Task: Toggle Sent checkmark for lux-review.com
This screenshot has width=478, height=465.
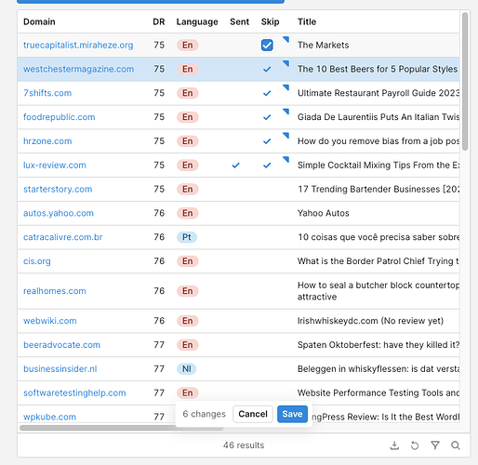Action: [236, 166]
